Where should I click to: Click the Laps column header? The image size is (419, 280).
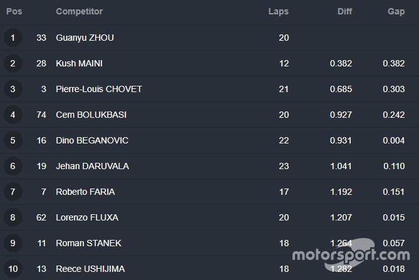point(278,12)
